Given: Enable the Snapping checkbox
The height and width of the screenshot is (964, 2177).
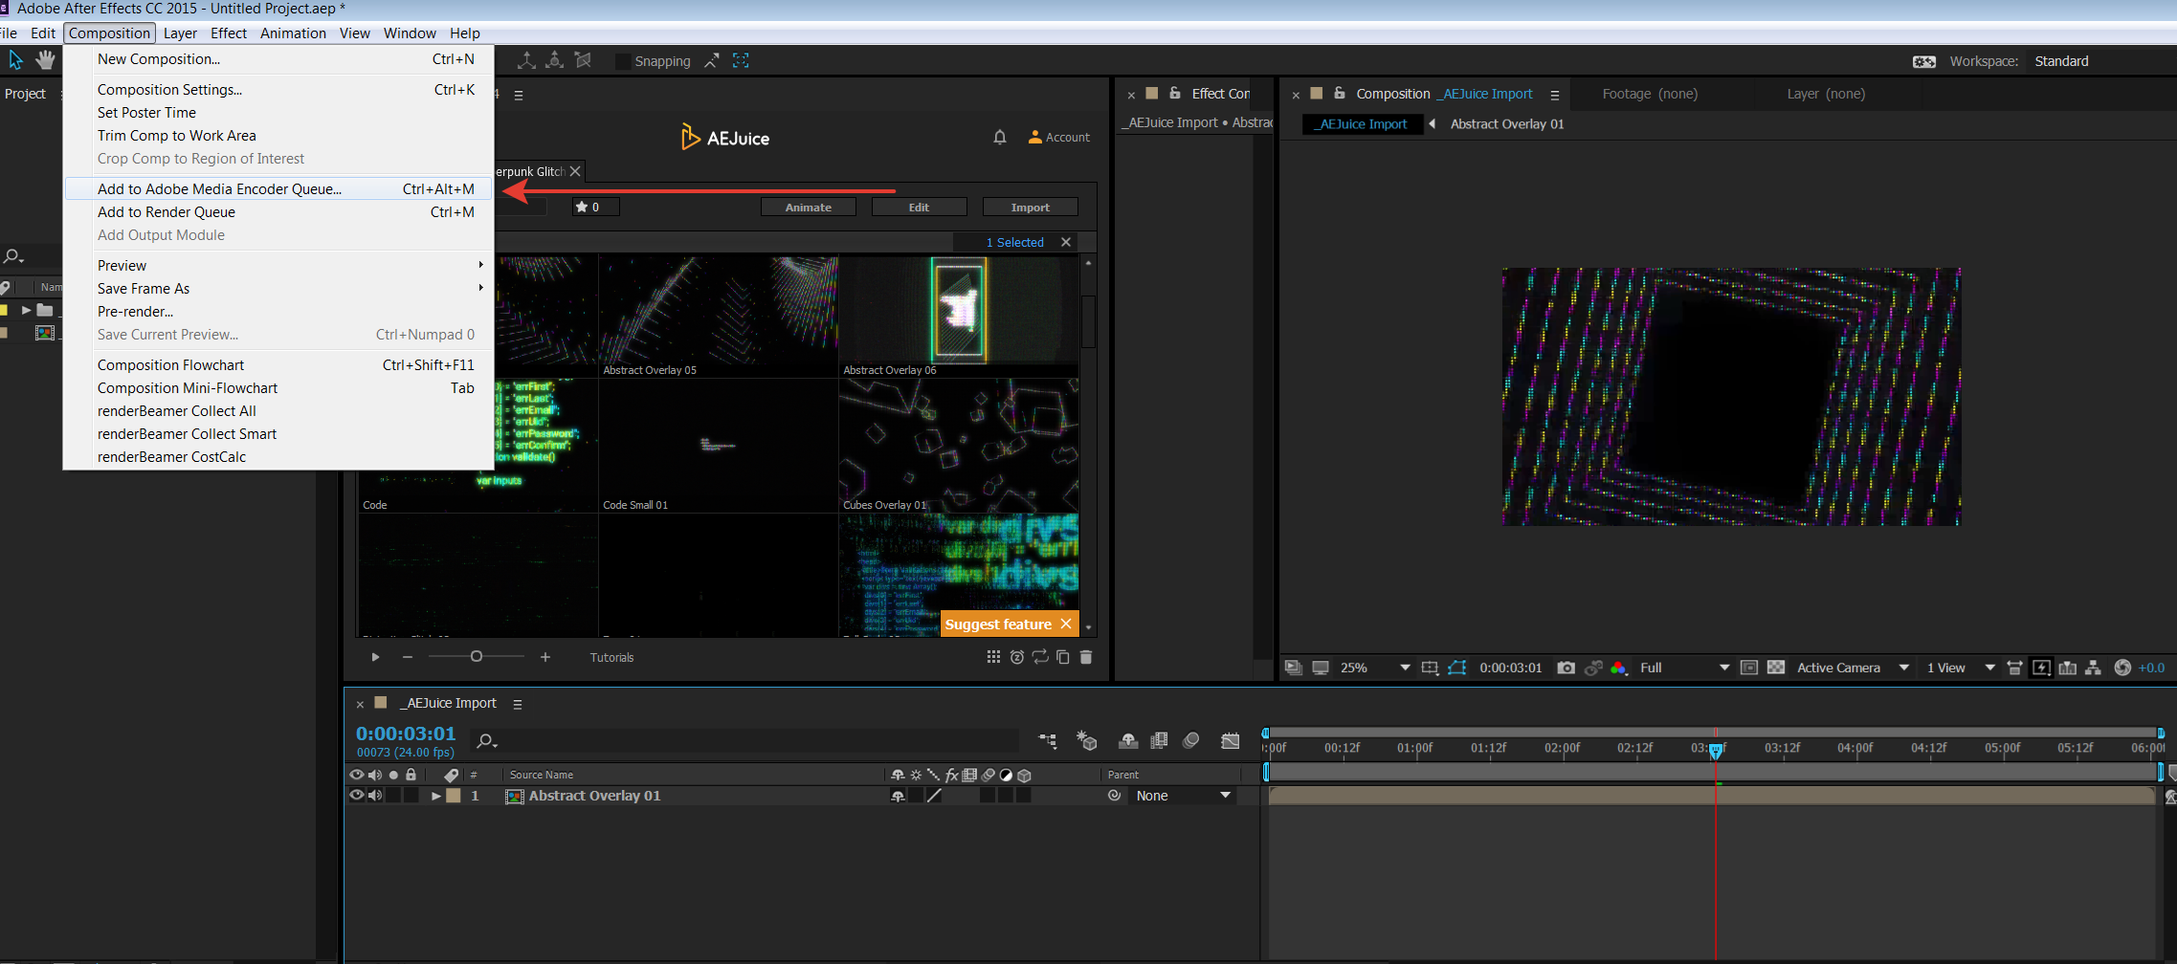Looking at the screenshot, I should coord(623,61).
